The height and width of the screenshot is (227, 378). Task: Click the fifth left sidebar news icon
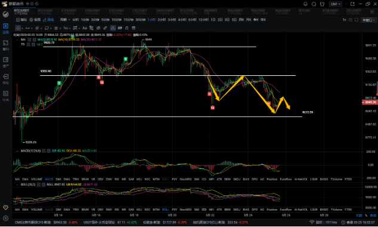[5, 96]
